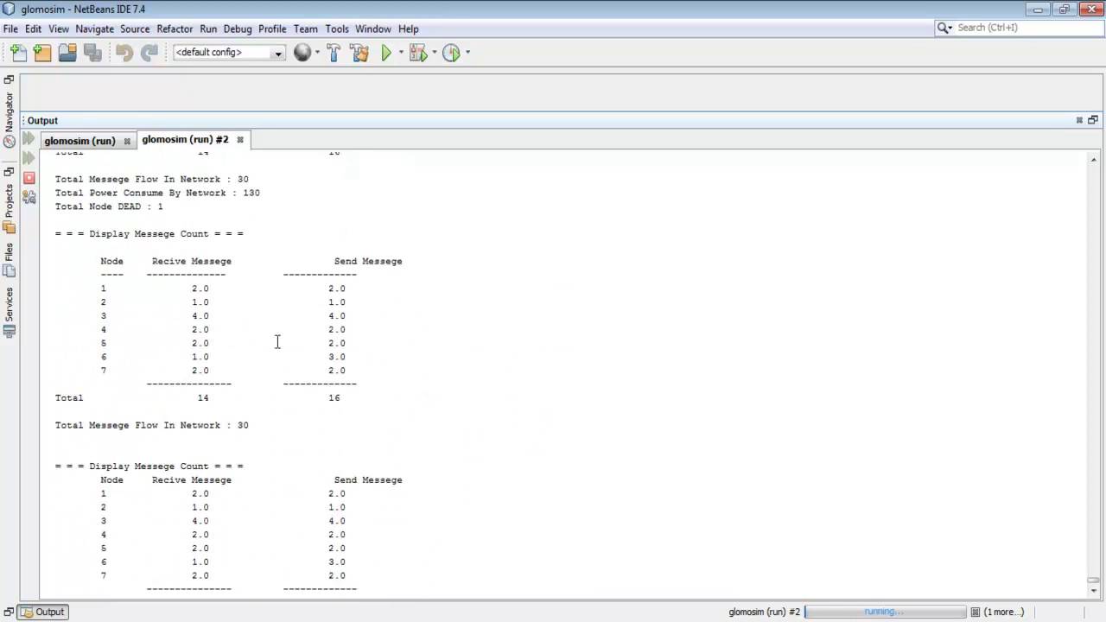Open the Navigate menu
The image size is (1106, 622).
click(x=94, y=29)
